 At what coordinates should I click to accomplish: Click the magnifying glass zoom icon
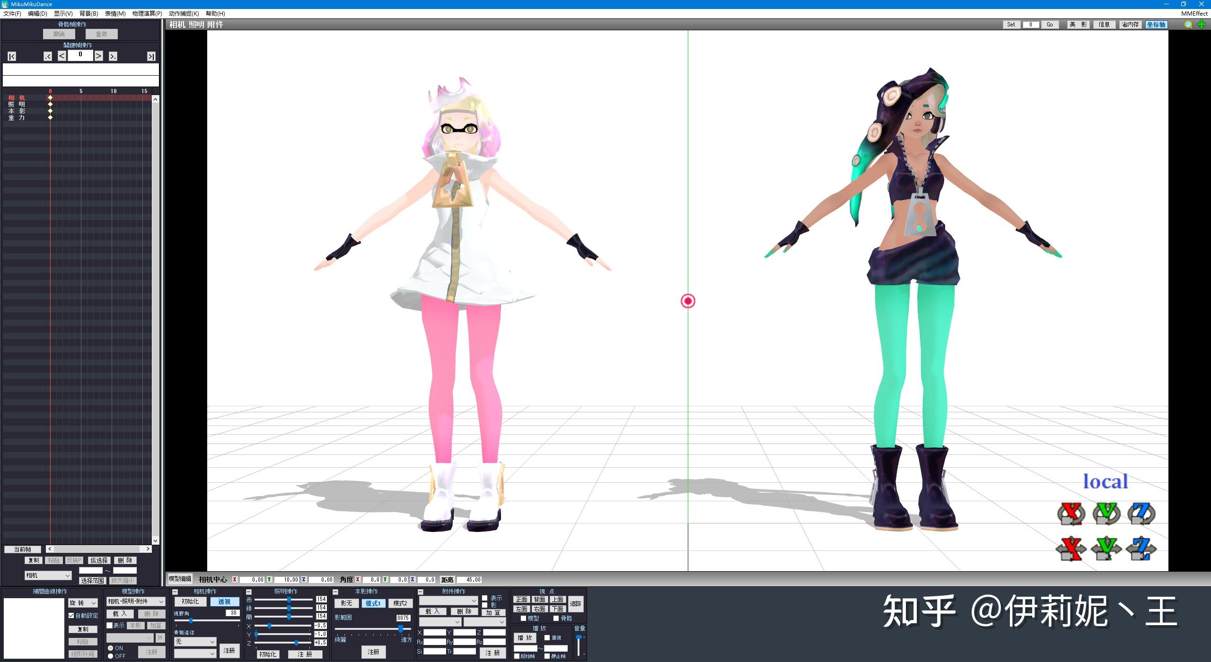pos(1188,24)
